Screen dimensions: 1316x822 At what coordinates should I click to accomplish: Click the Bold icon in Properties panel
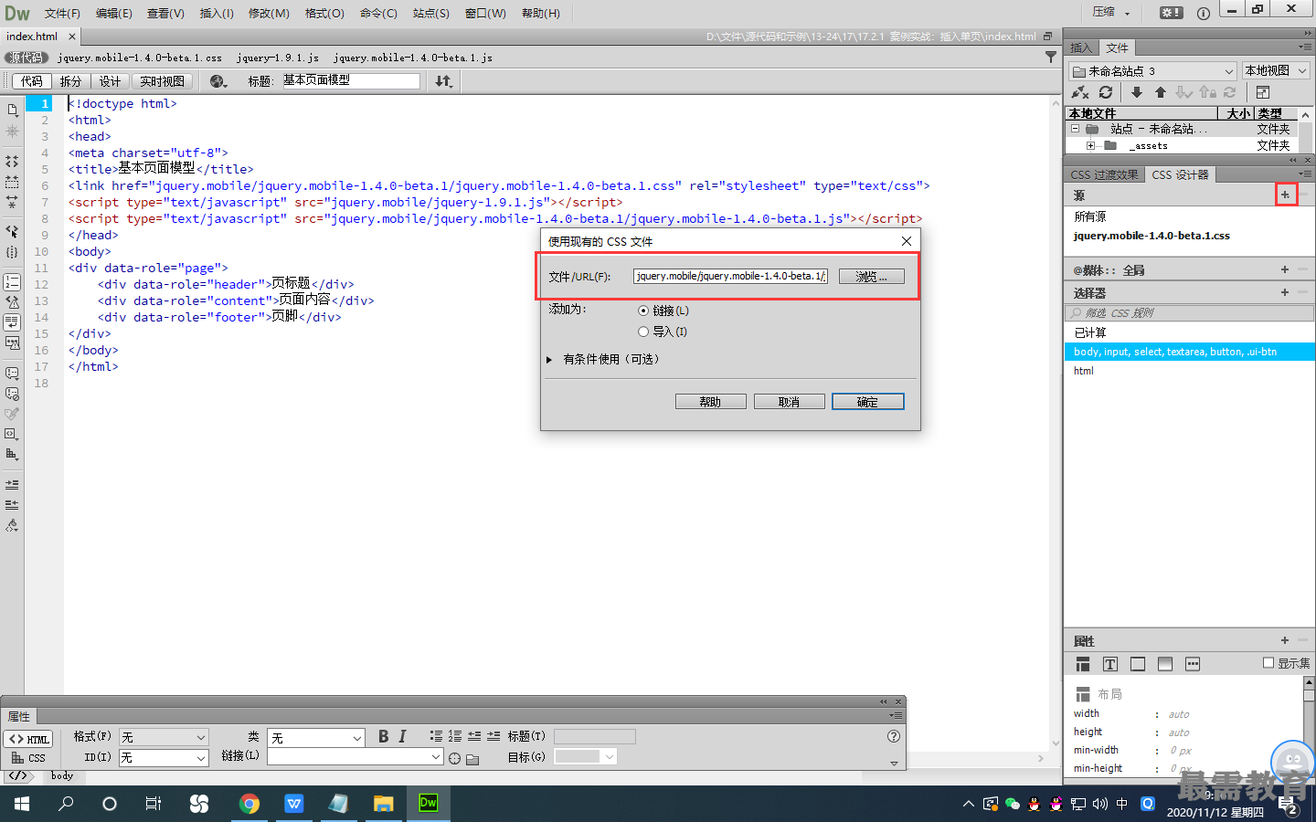[x=383, y=736]
